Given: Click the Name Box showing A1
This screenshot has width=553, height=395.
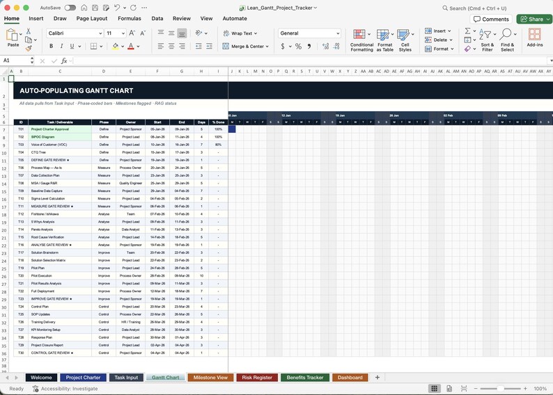Looking at the screenshot, I should [x=15, y=61].
